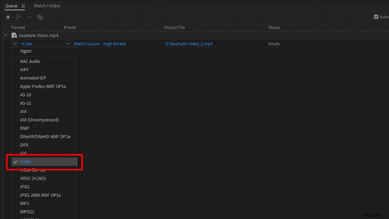This screenshot has height=219, width=389.
Task: Choose JPEG format entry
Action: coord(45,187)
